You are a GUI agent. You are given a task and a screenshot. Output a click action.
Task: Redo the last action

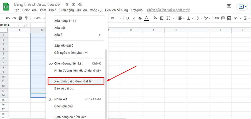pos(14,18)
